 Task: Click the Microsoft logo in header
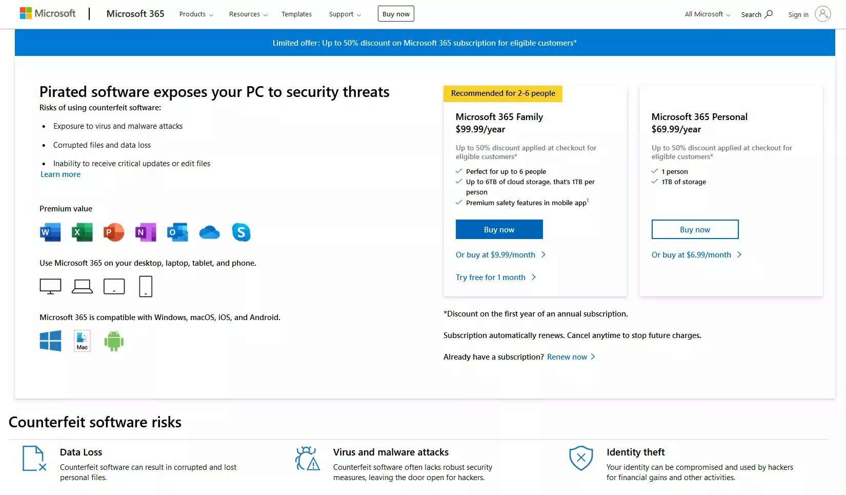coord(48,13)
